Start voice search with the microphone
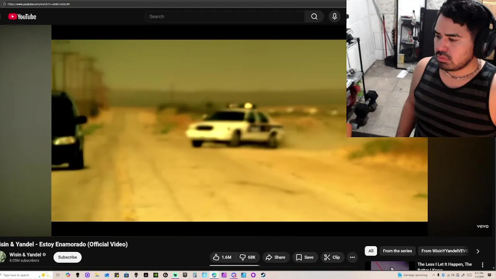This screenshot has width=496, height=279. click(334, 17)
